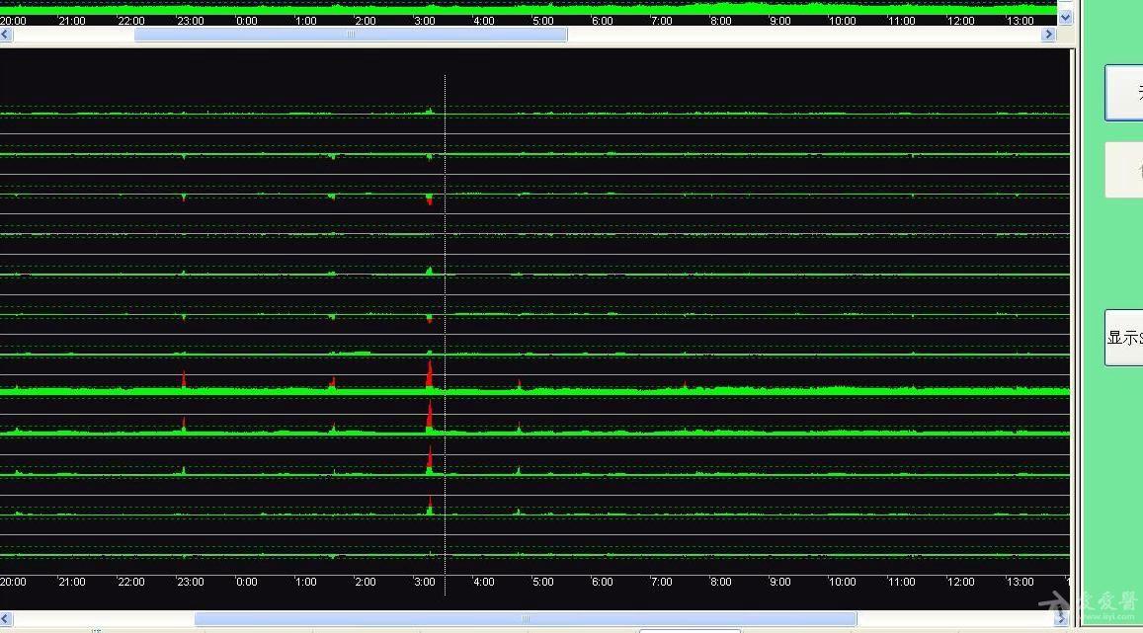Click the upper scrollbar's left arrow
Screen dimensions: 1143x633
tap(6, 35)
